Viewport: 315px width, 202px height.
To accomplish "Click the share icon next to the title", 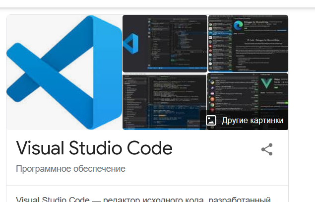I will 267,149.
